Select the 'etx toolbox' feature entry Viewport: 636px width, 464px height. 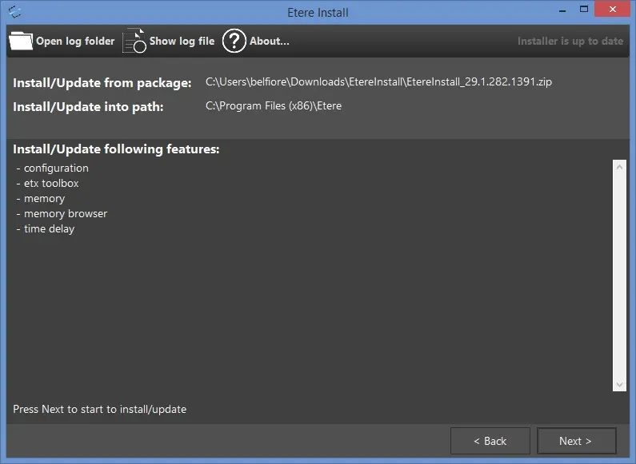[x=51, y=184]
